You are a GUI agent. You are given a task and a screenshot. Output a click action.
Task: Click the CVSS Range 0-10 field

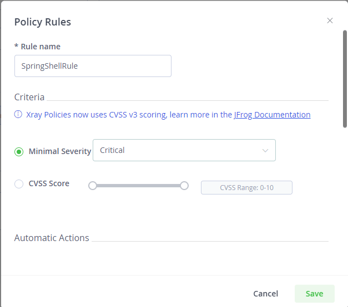pyautogui.click(x=246, y=188)
